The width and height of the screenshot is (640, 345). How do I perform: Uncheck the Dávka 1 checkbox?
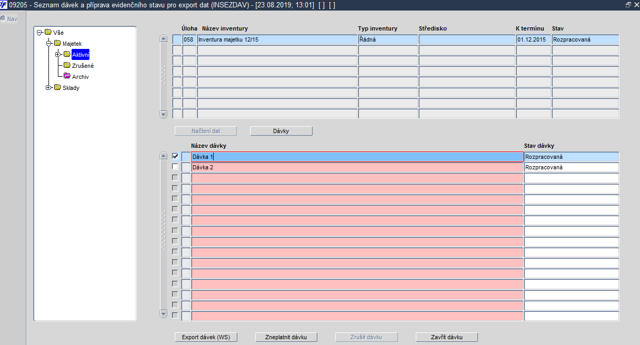tap(175, 156)
